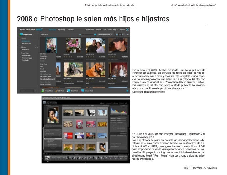Click the Photobucket Login link

(27, 58)
